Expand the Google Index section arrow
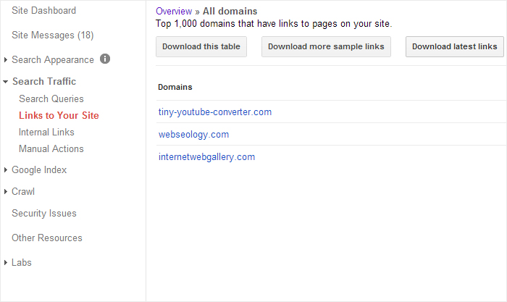The width and height of the screenshot is (507, 302). [x=7, y=170]
